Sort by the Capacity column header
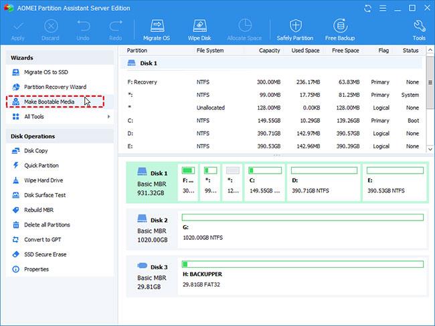The image size is (435, 326). (270, 50)
